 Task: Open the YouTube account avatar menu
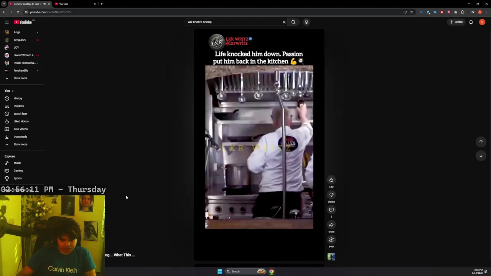pos(482,22)
